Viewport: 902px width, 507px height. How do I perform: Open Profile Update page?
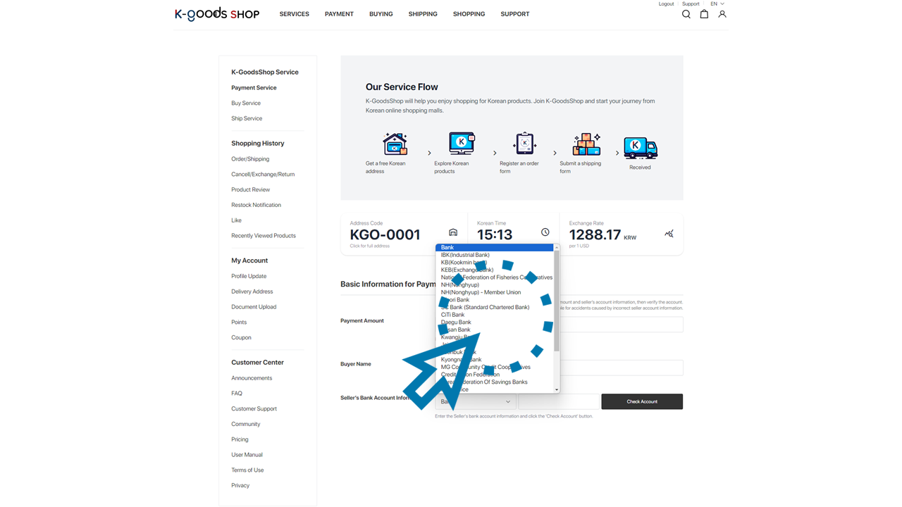(249, 276)
